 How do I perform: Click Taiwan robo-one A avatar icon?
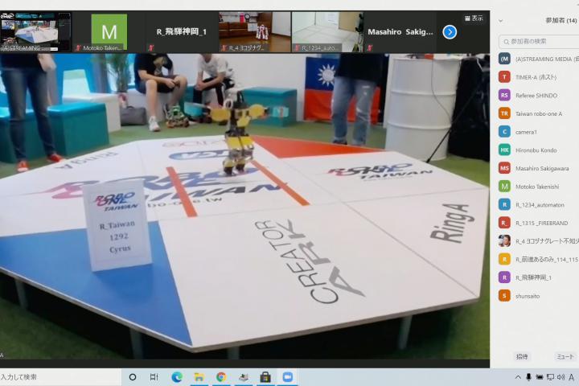(504, 113)
